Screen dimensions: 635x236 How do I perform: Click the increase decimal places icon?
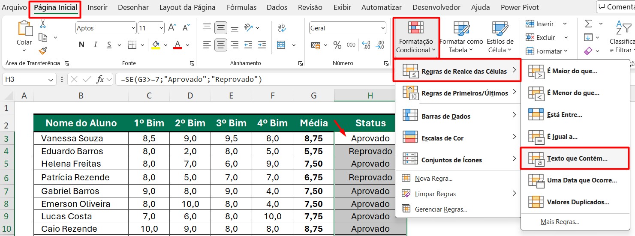[x=366, y=45]
